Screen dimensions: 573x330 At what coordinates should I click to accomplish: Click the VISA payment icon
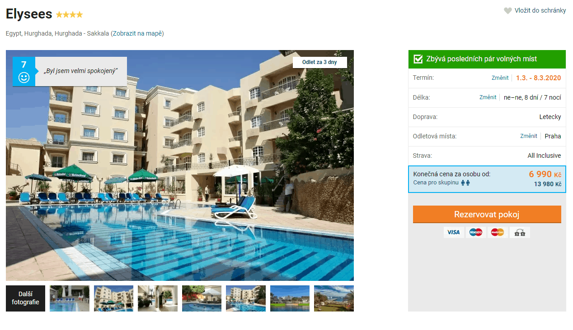point(454,232)
